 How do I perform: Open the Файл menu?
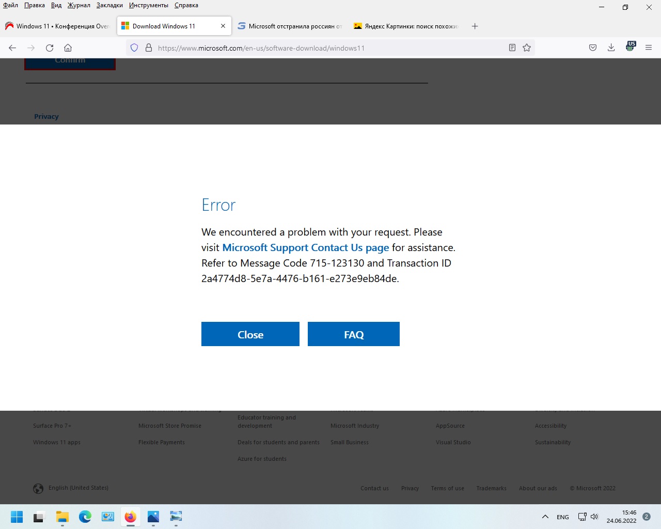click(11, 5)
